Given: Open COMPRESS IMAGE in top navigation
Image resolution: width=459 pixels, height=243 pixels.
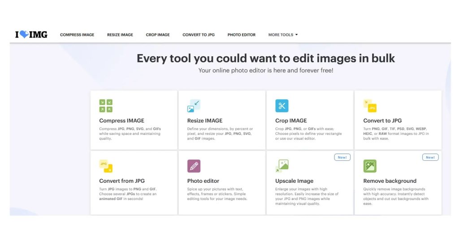Looking at the screenshot, I should click(x=77, y=35).
